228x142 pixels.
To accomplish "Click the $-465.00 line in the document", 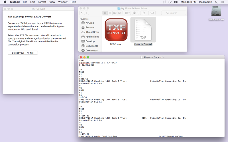I will (x=84, y=134).
